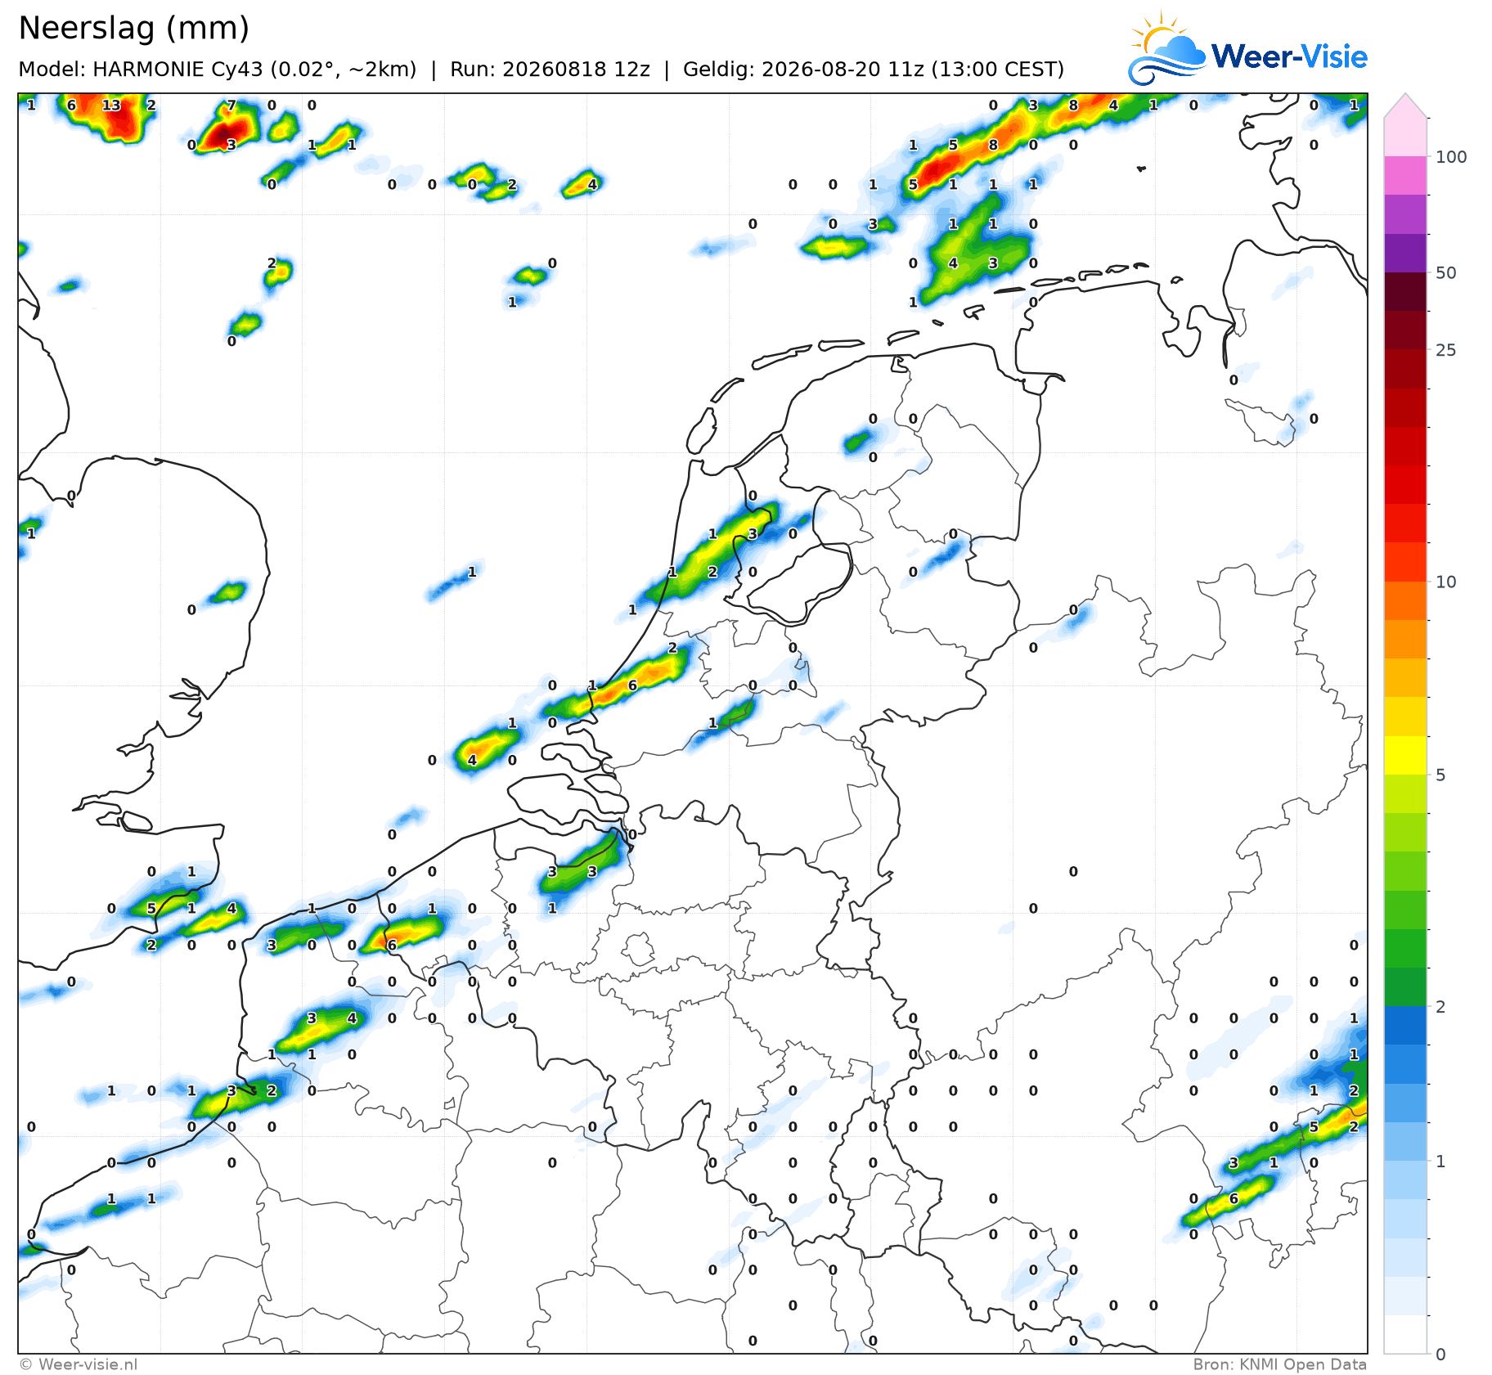Click the 13 mm value label in the northwest
Viewport: 1492px width, 1375px height.
111,105
